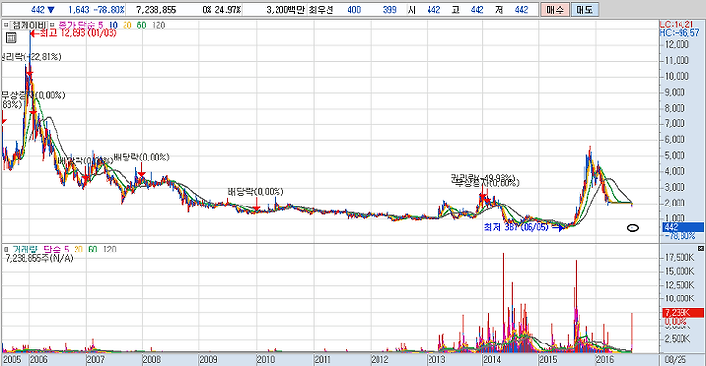Screen dimensions: 706x366
Task: Open the data table icon below 엠제이비
Action: point(11,38)
